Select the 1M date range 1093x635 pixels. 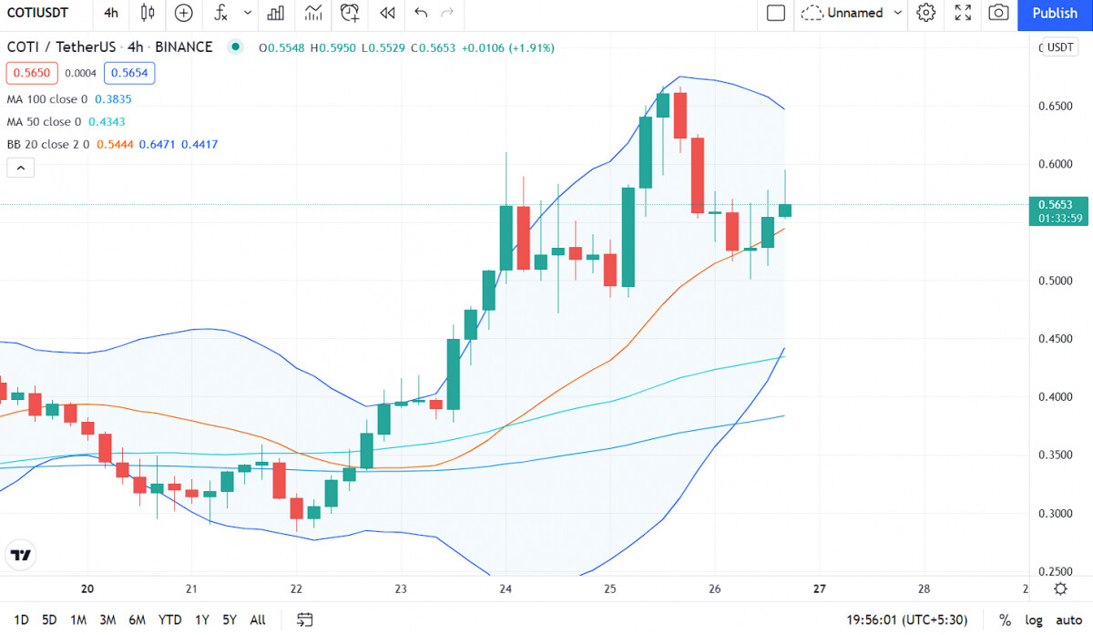(78, 620)
